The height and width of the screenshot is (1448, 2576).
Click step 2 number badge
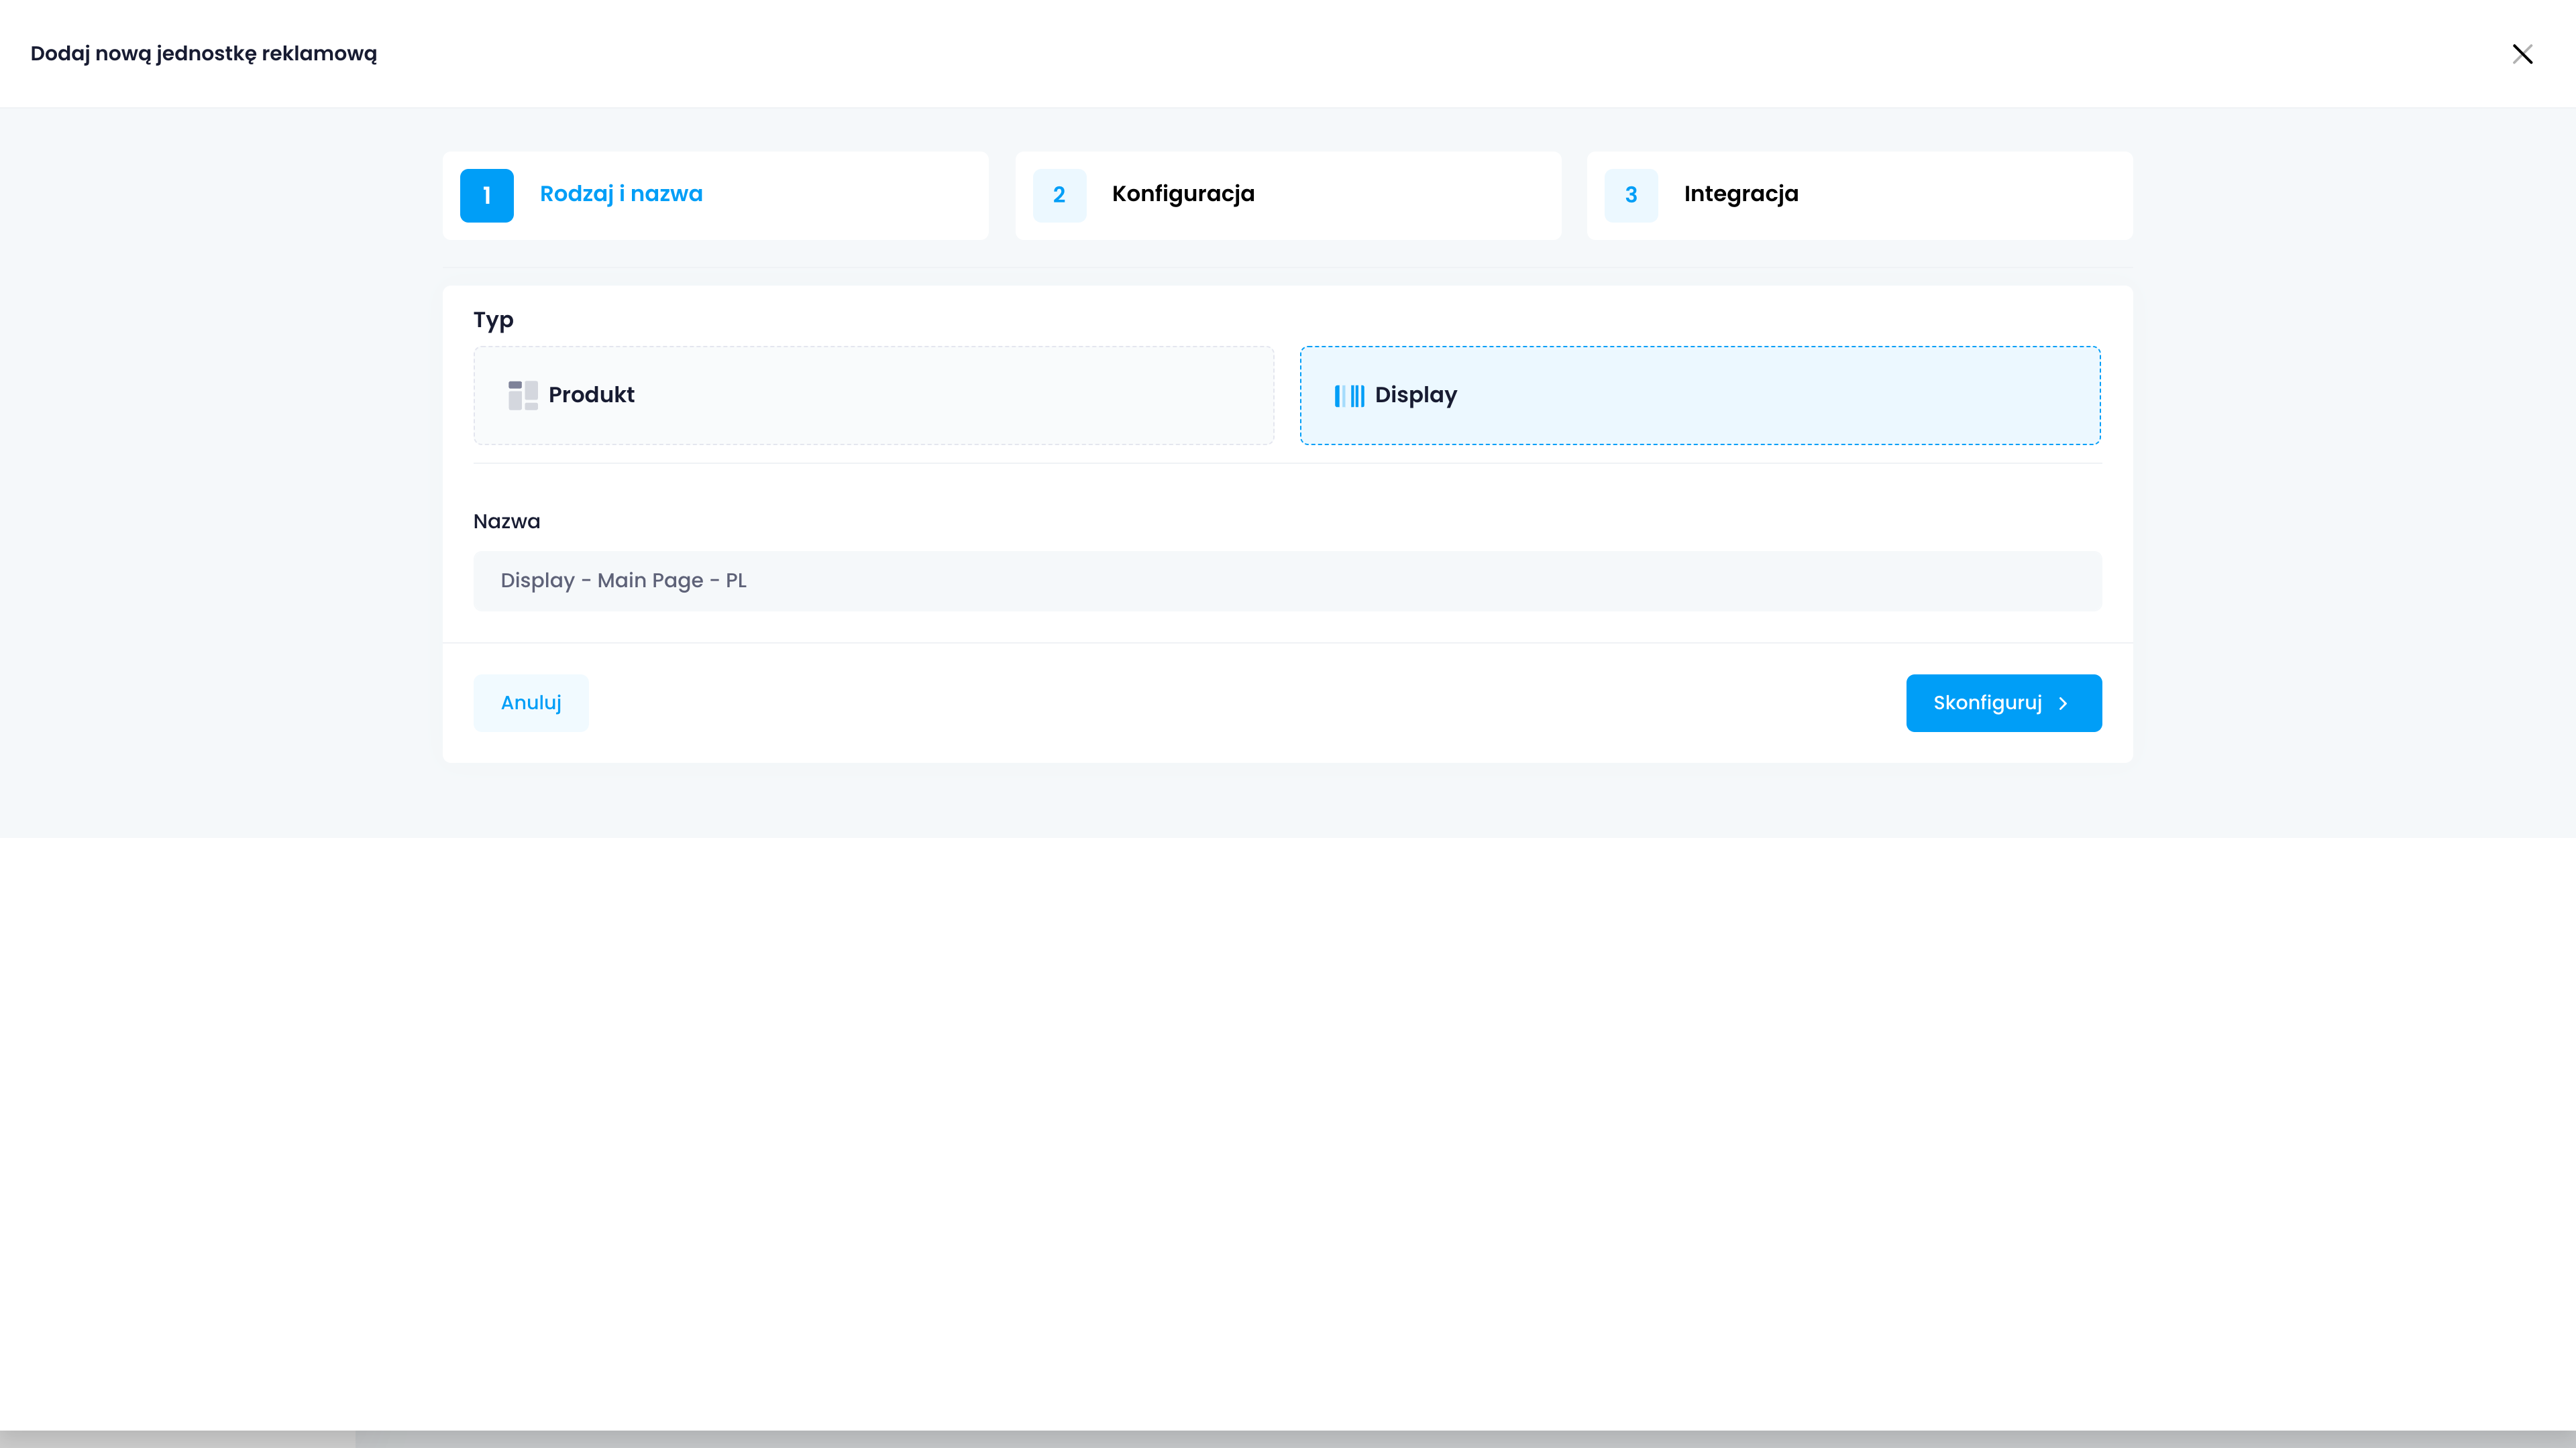1059,195
